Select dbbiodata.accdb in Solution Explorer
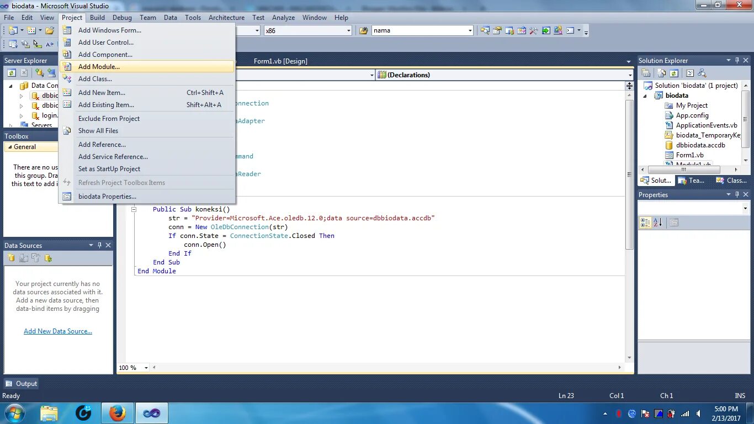 click(700, 145)
